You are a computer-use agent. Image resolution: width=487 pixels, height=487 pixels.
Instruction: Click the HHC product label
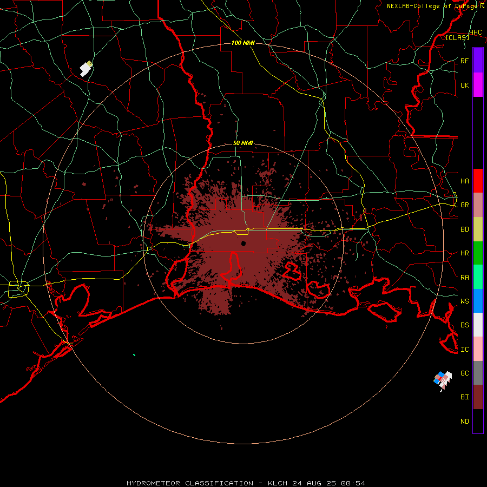click(475, 32)
